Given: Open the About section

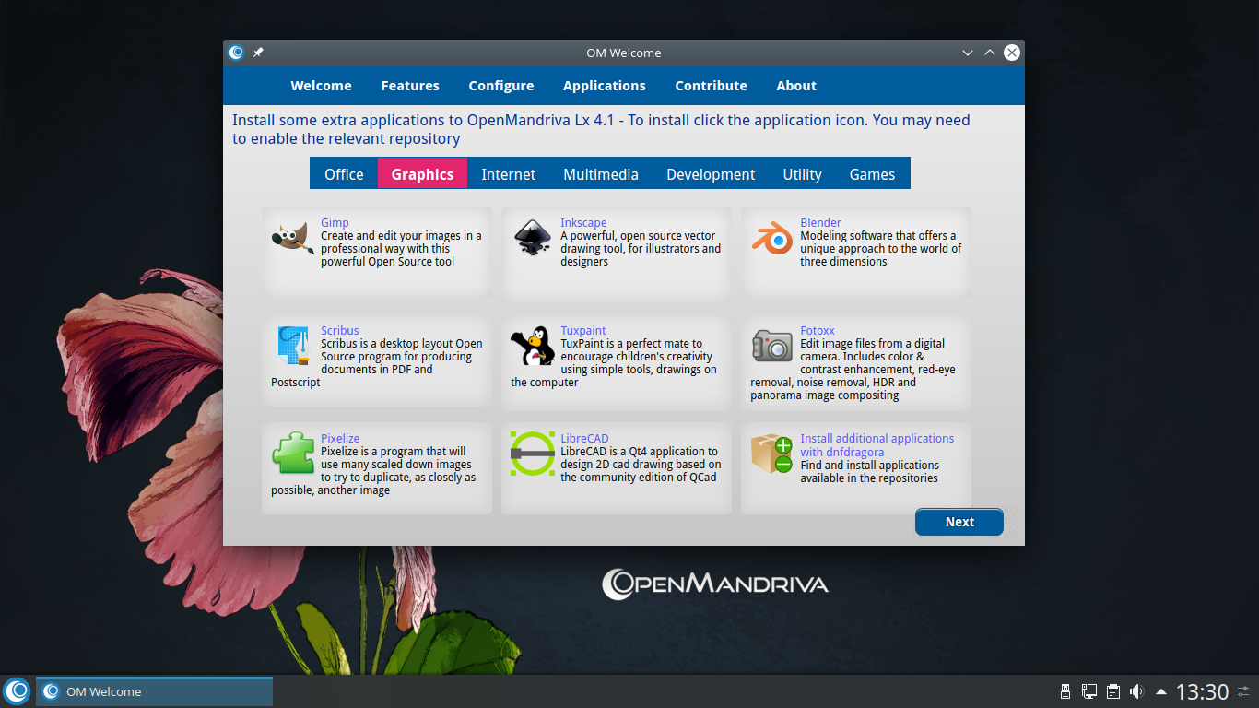Looking at the screenshot, I should pos(796,86).
